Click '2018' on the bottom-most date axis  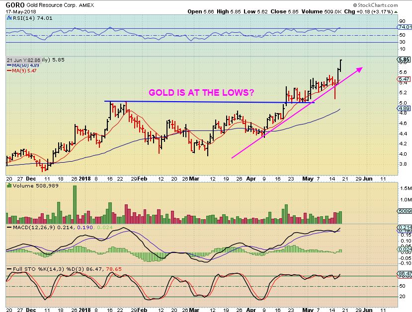(84, 310)
